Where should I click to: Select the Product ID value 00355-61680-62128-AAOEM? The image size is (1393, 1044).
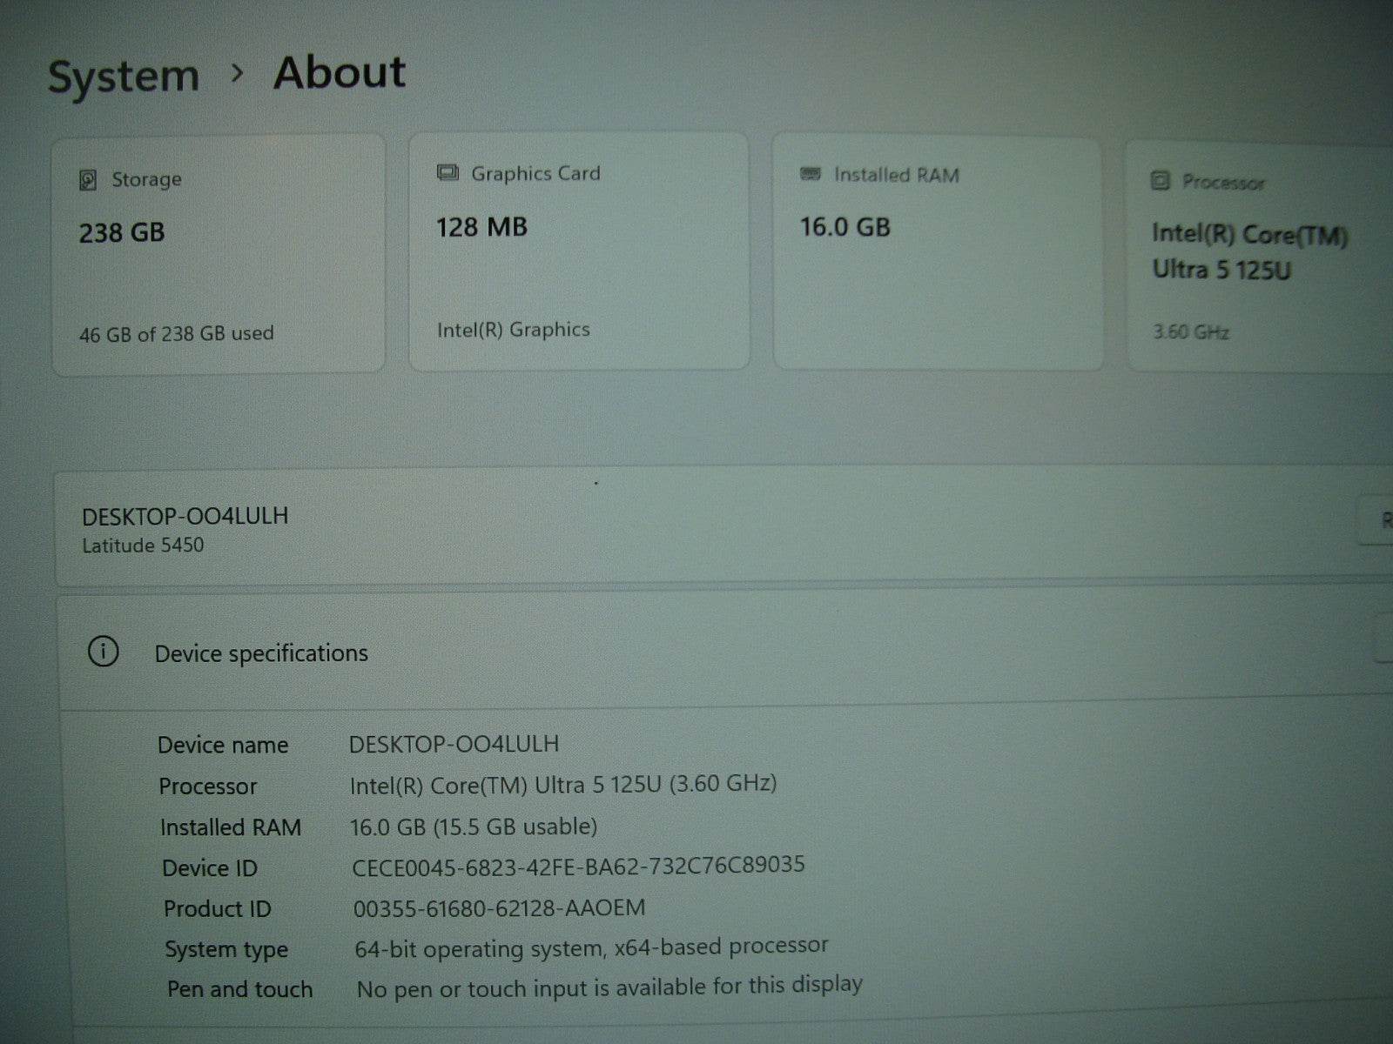coord(499,908)
